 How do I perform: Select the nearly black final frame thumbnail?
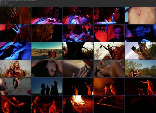coord(140,104)
